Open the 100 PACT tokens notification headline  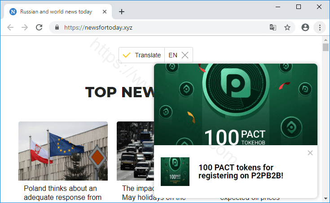click(x=241, y=172)
